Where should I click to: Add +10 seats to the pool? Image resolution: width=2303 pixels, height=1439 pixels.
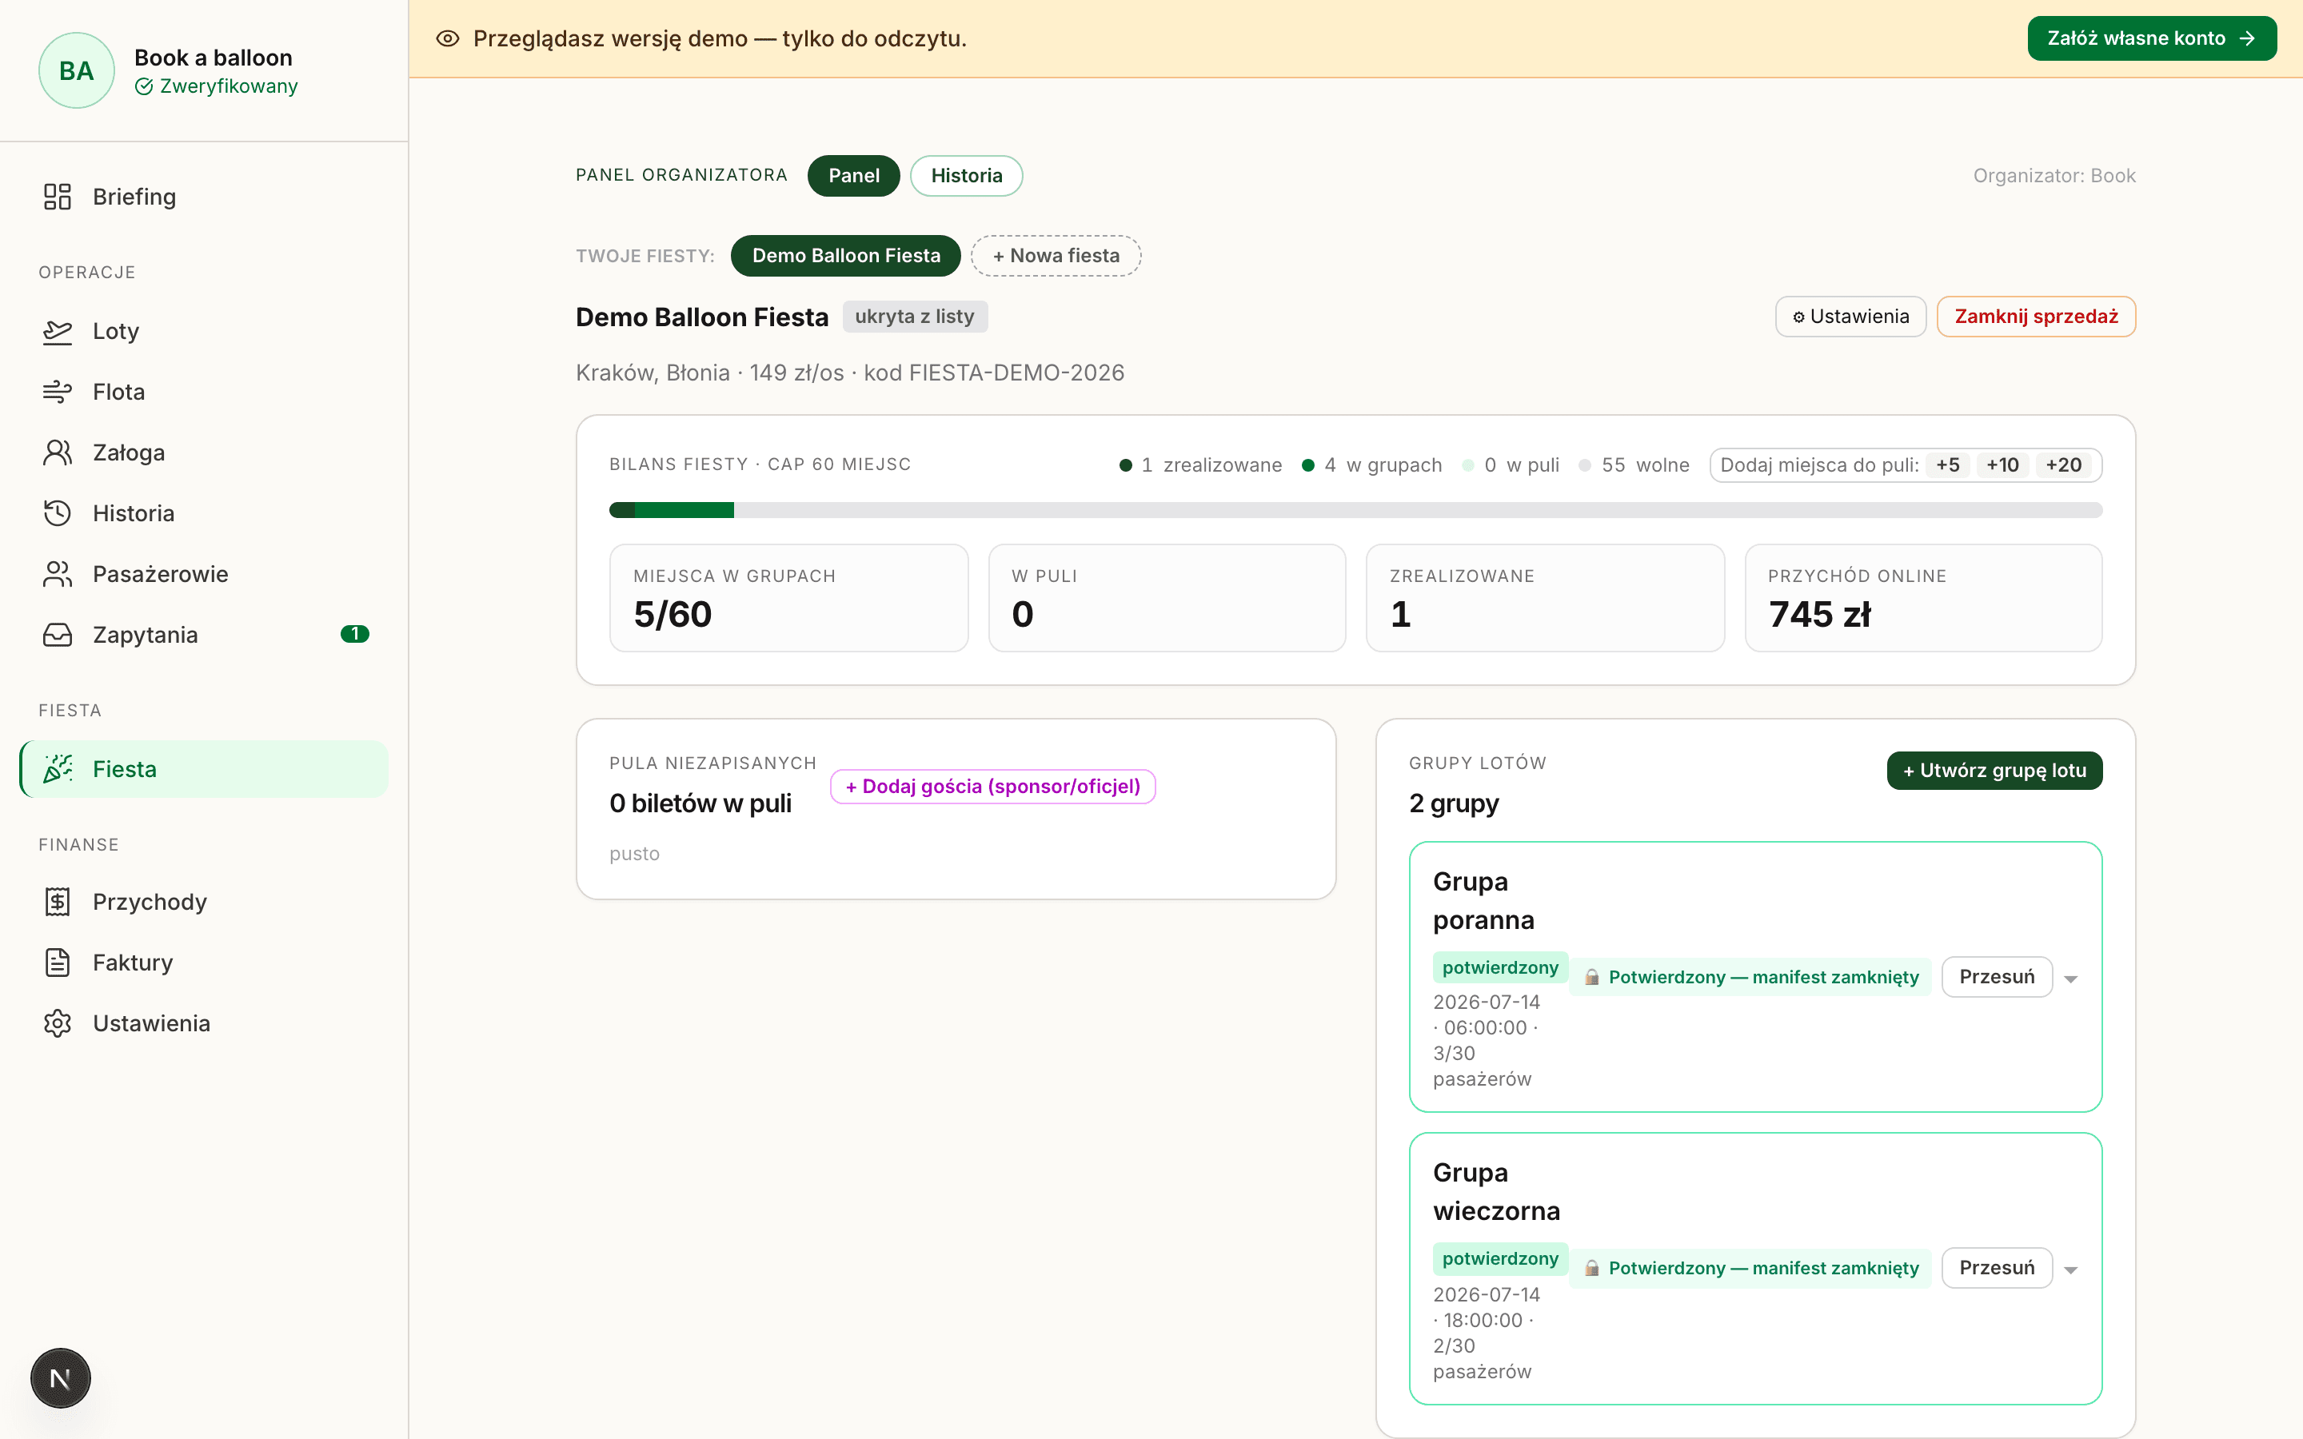[x=2002, y=465]
